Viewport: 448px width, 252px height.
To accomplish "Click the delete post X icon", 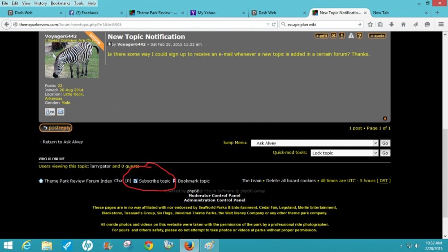I will (333, 36).
